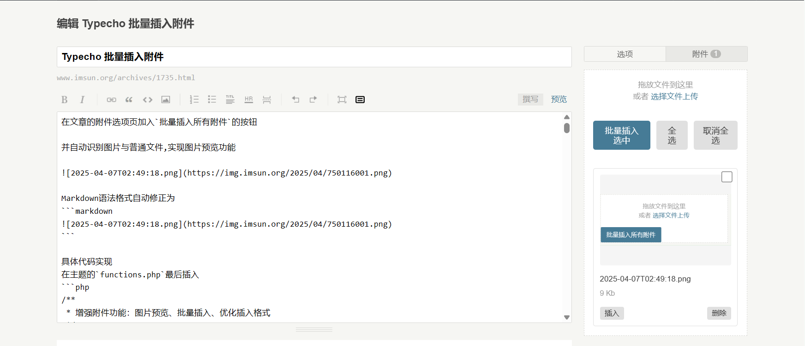Insert a code block
This screenshot has height=346, width=805.
click(147, 100)
